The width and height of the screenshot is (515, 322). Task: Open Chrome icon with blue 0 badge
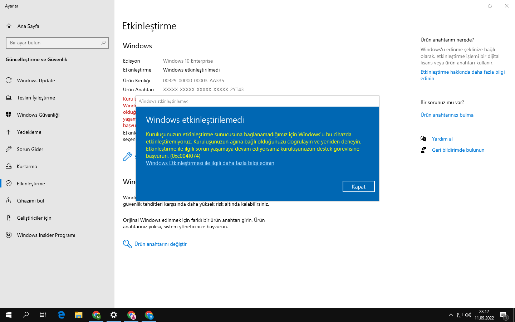point(149,315)
